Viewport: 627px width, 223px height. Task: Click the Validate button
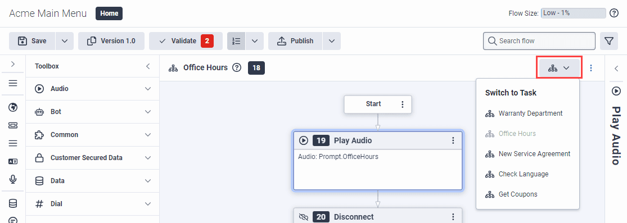pyautogui.click(x=186, y=41)
